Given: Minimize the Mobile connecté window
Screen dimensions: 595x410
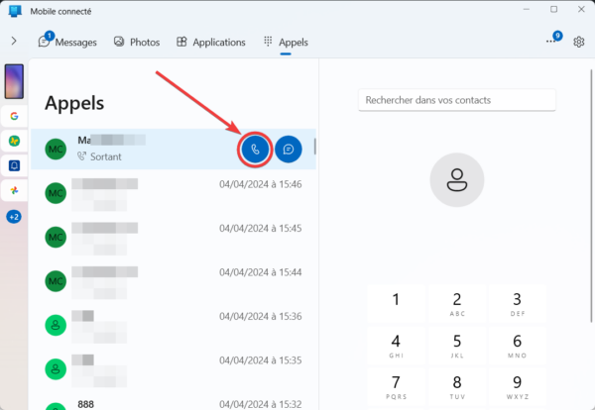Looking at the screenshot, I should pyautogui.click(x=527, y=10).
